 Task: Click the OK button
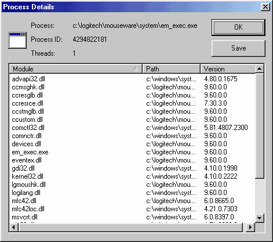(x=238, y=27)
